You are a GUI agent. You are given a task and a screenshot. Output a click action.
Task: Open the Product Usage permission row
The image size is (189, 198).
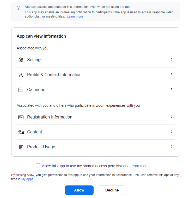[x=41, y=147]
